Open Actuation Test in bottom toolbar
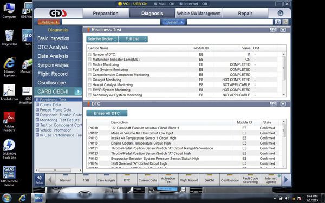The image size is (325, 203). click(168, 180)
